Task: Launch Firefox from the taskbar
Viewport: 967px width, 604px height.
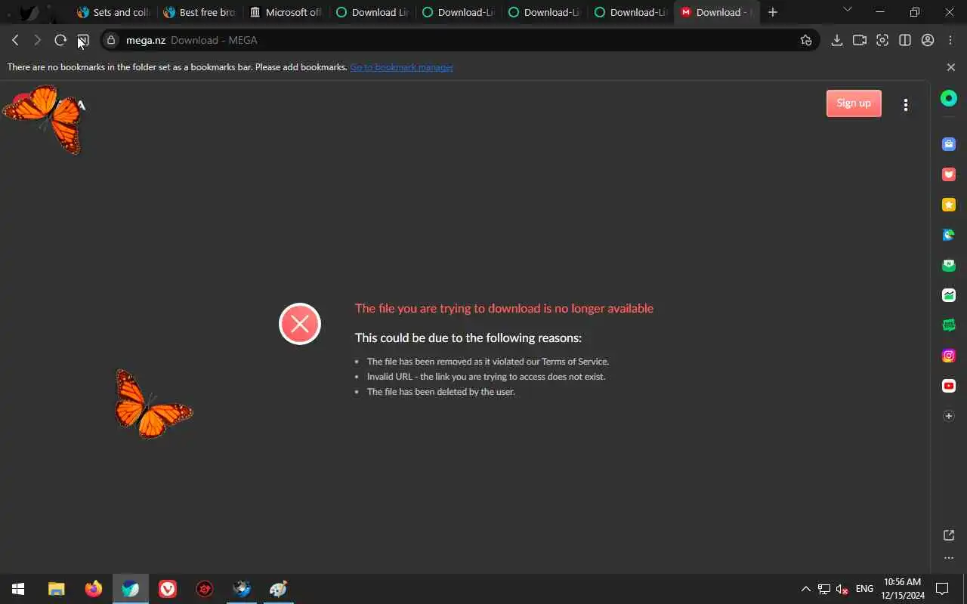Action: pos(94,589)
